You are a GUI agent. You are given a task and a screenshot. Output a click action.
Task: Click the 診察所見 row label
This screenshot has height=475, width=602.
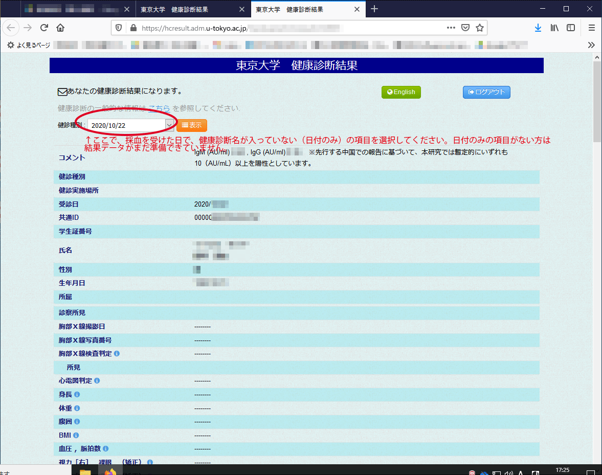click(x=72, y=313)
